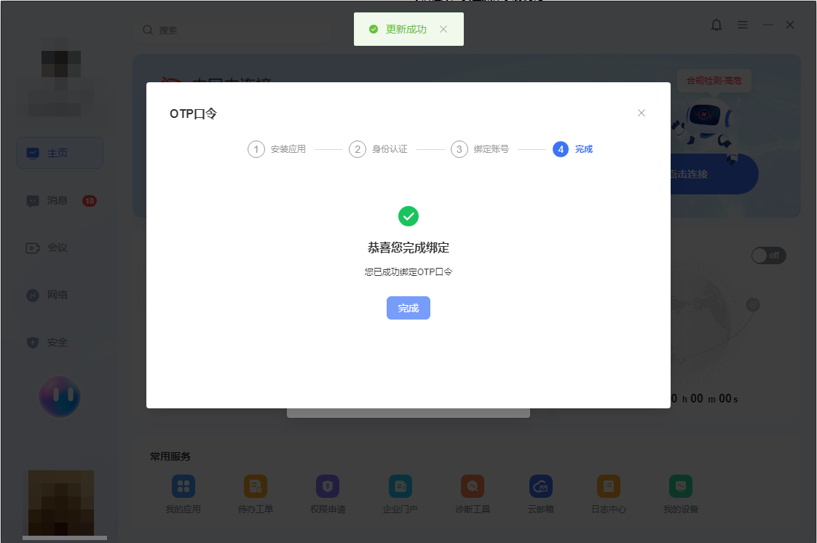Dismiss the 更新成功 toast notification
817x543 pixels.
coord(443,29)
